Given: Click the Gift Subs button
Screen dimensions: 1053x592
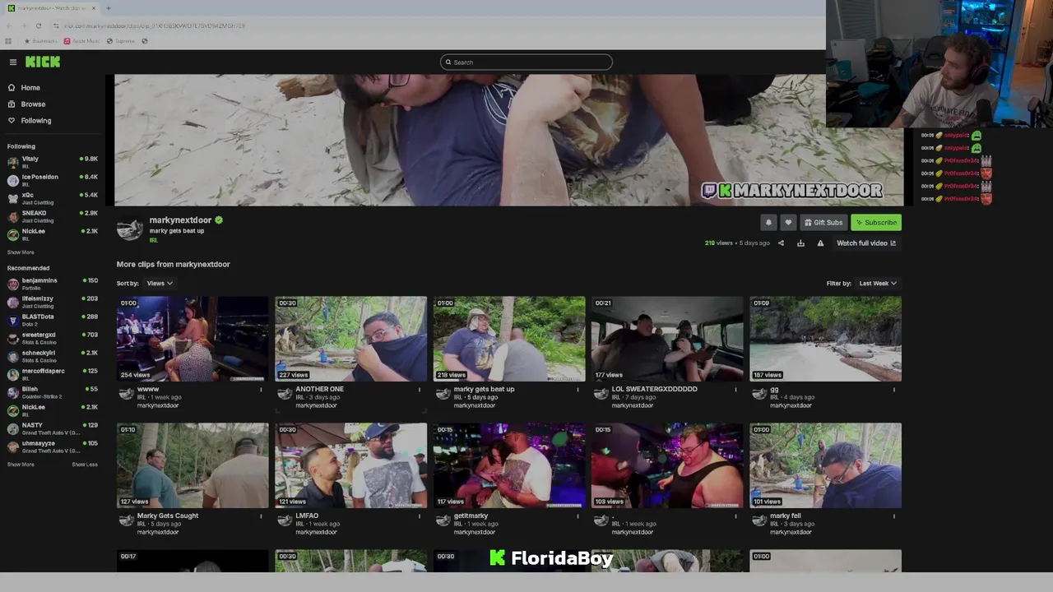Looking at the screenshot, I should coord(823,223).
